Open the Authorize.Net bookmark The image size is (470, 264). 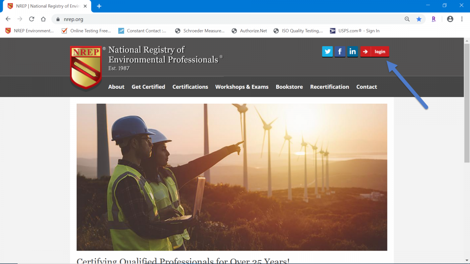(249, 31)
